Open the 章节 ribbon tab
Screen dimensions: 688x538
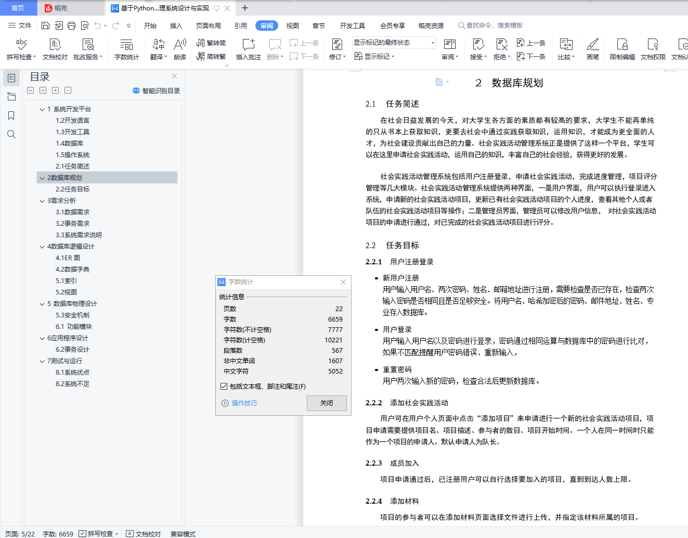click(x=319, y=25)
